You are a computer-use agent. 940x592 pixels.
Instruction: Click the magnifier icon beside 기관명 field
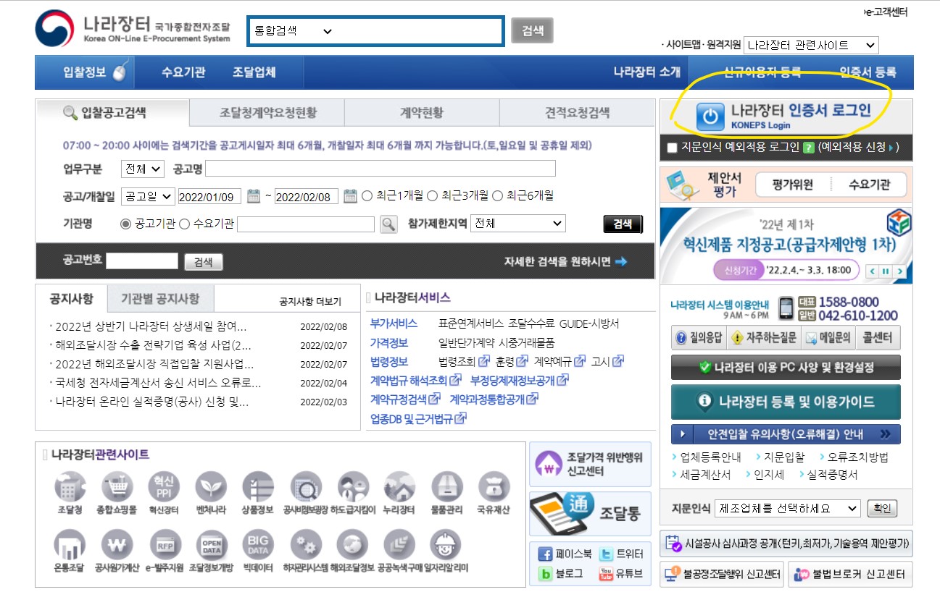click(389, 224)
